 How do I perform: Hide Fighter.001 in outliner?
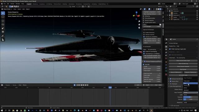(x=197, y=19)
